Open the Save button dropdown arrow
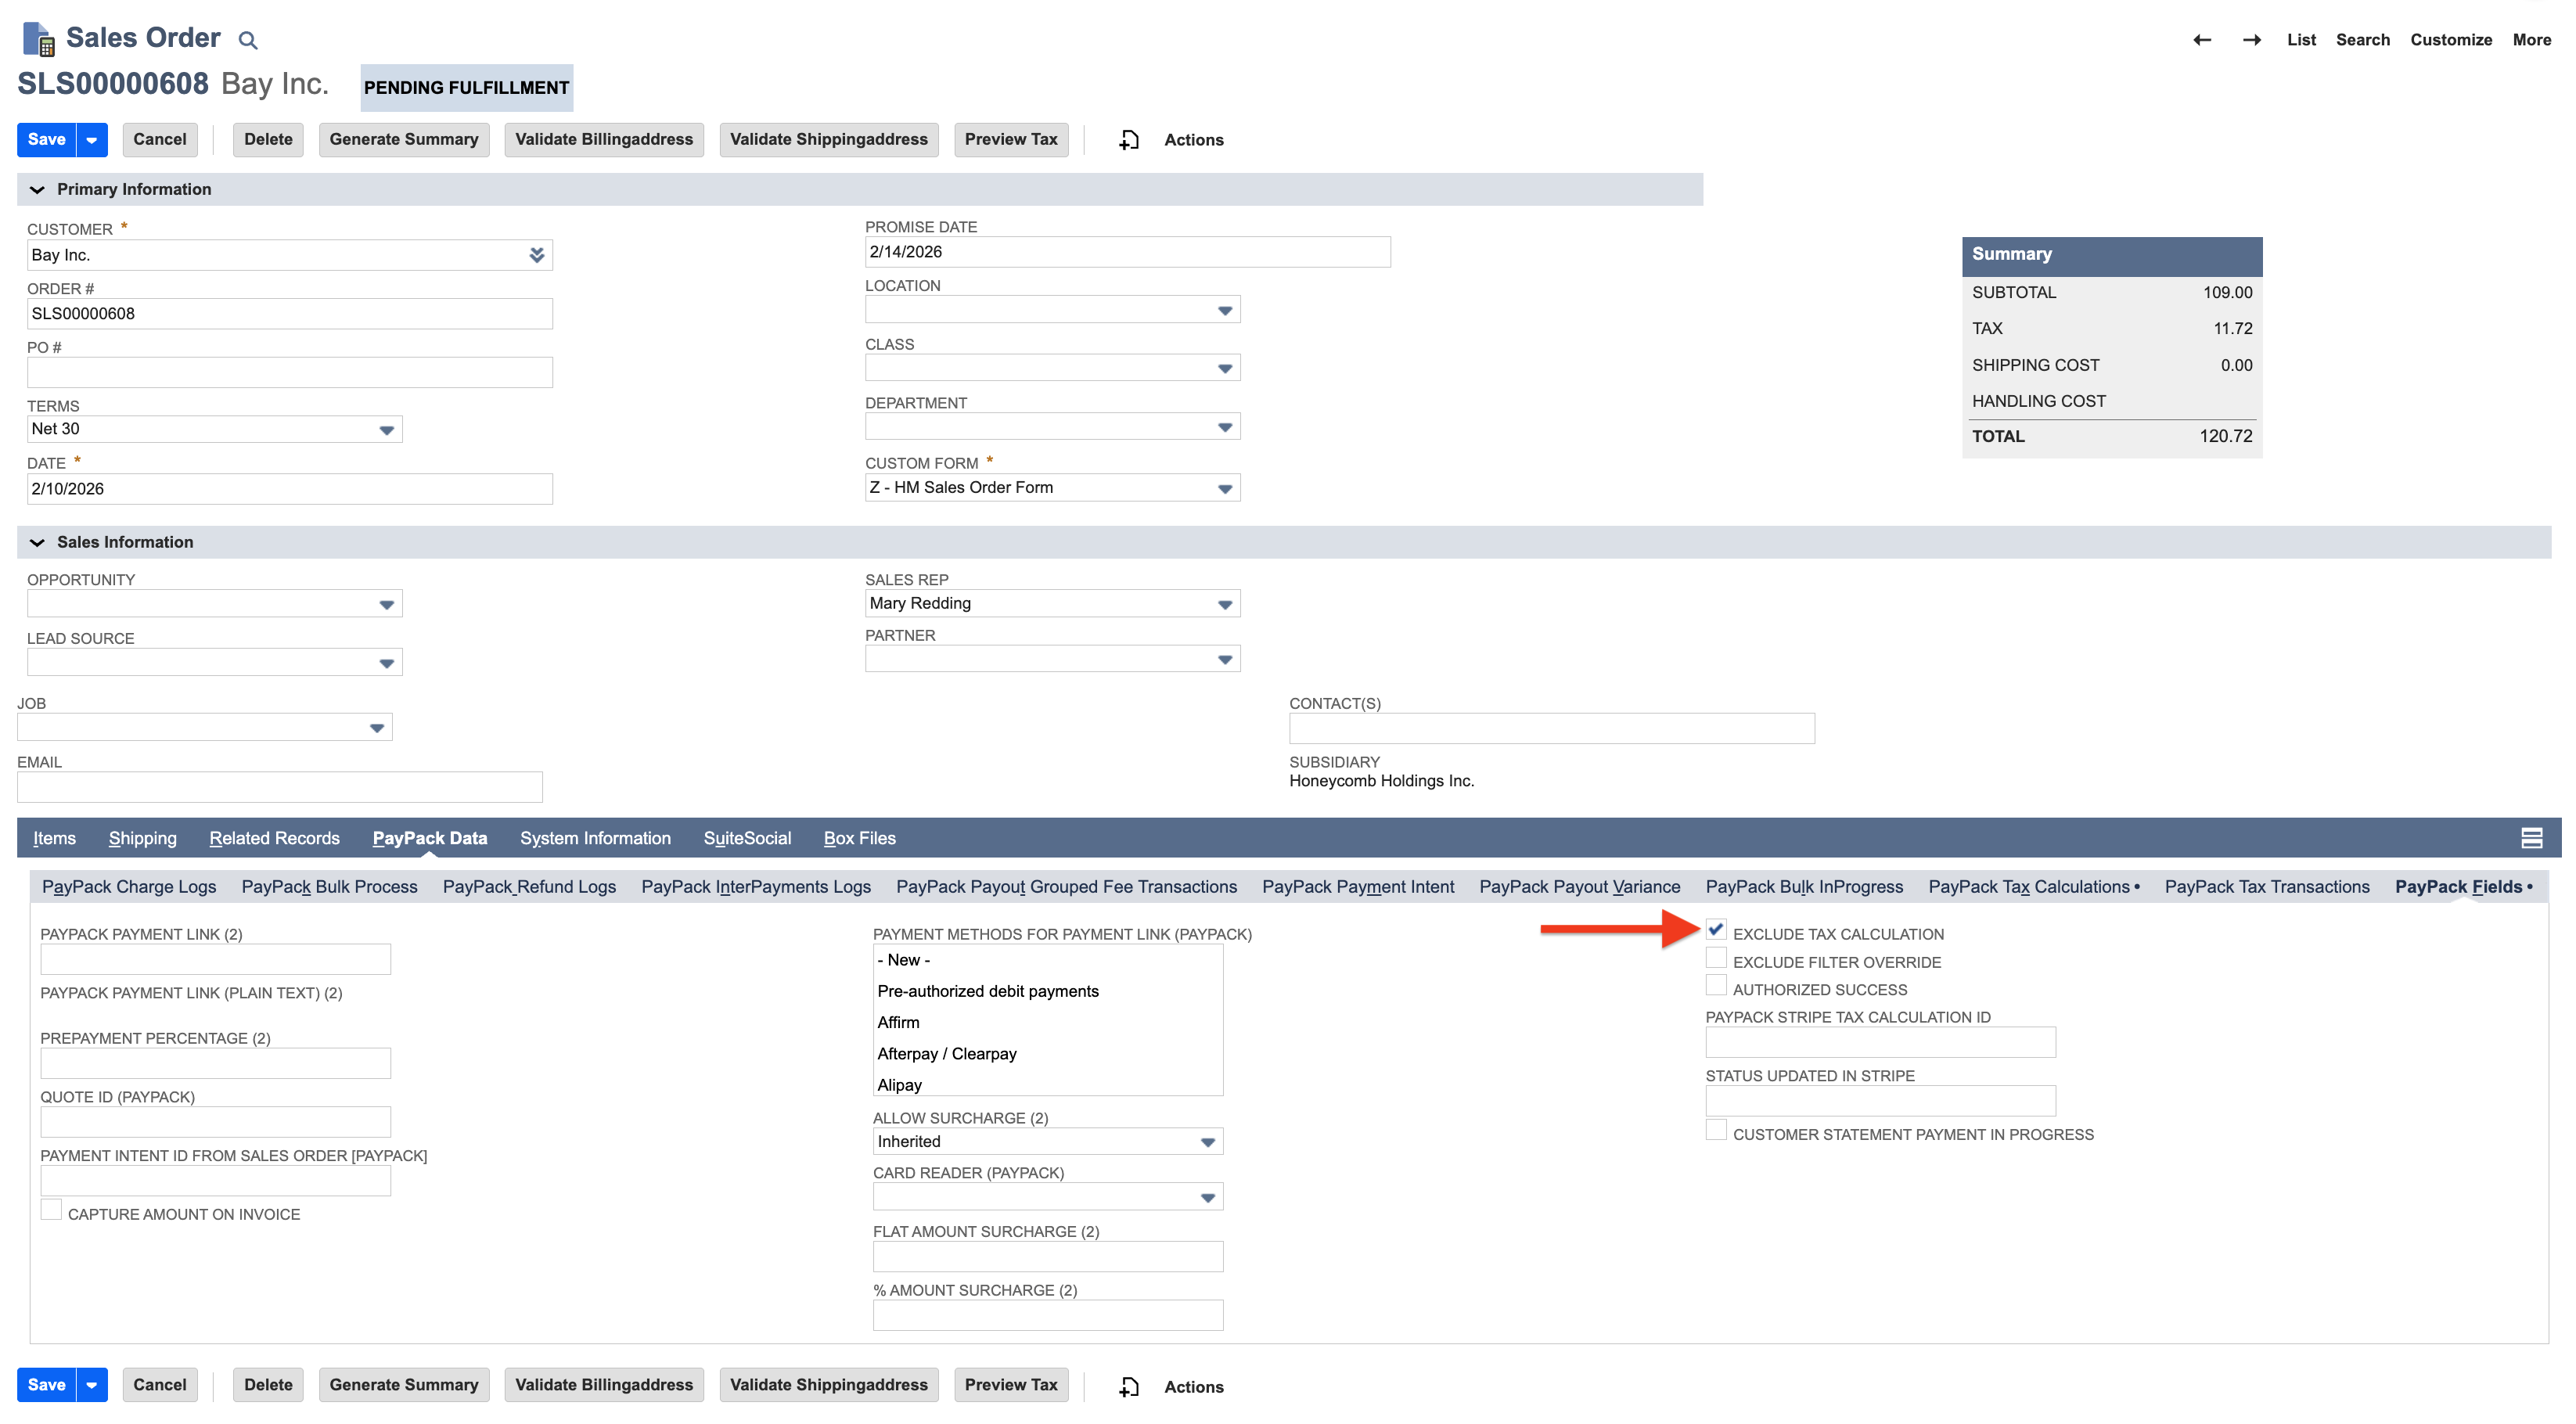The width and height of the screenshot is (2576, 1424). point(89,139)
